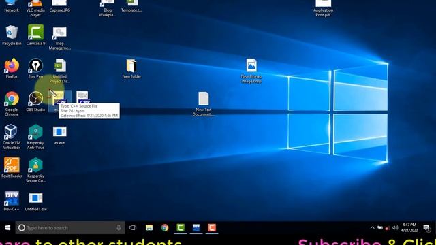The image size is (436, 245).
Task: Click the battery power tray icon
Action: (x=380, y=228)
